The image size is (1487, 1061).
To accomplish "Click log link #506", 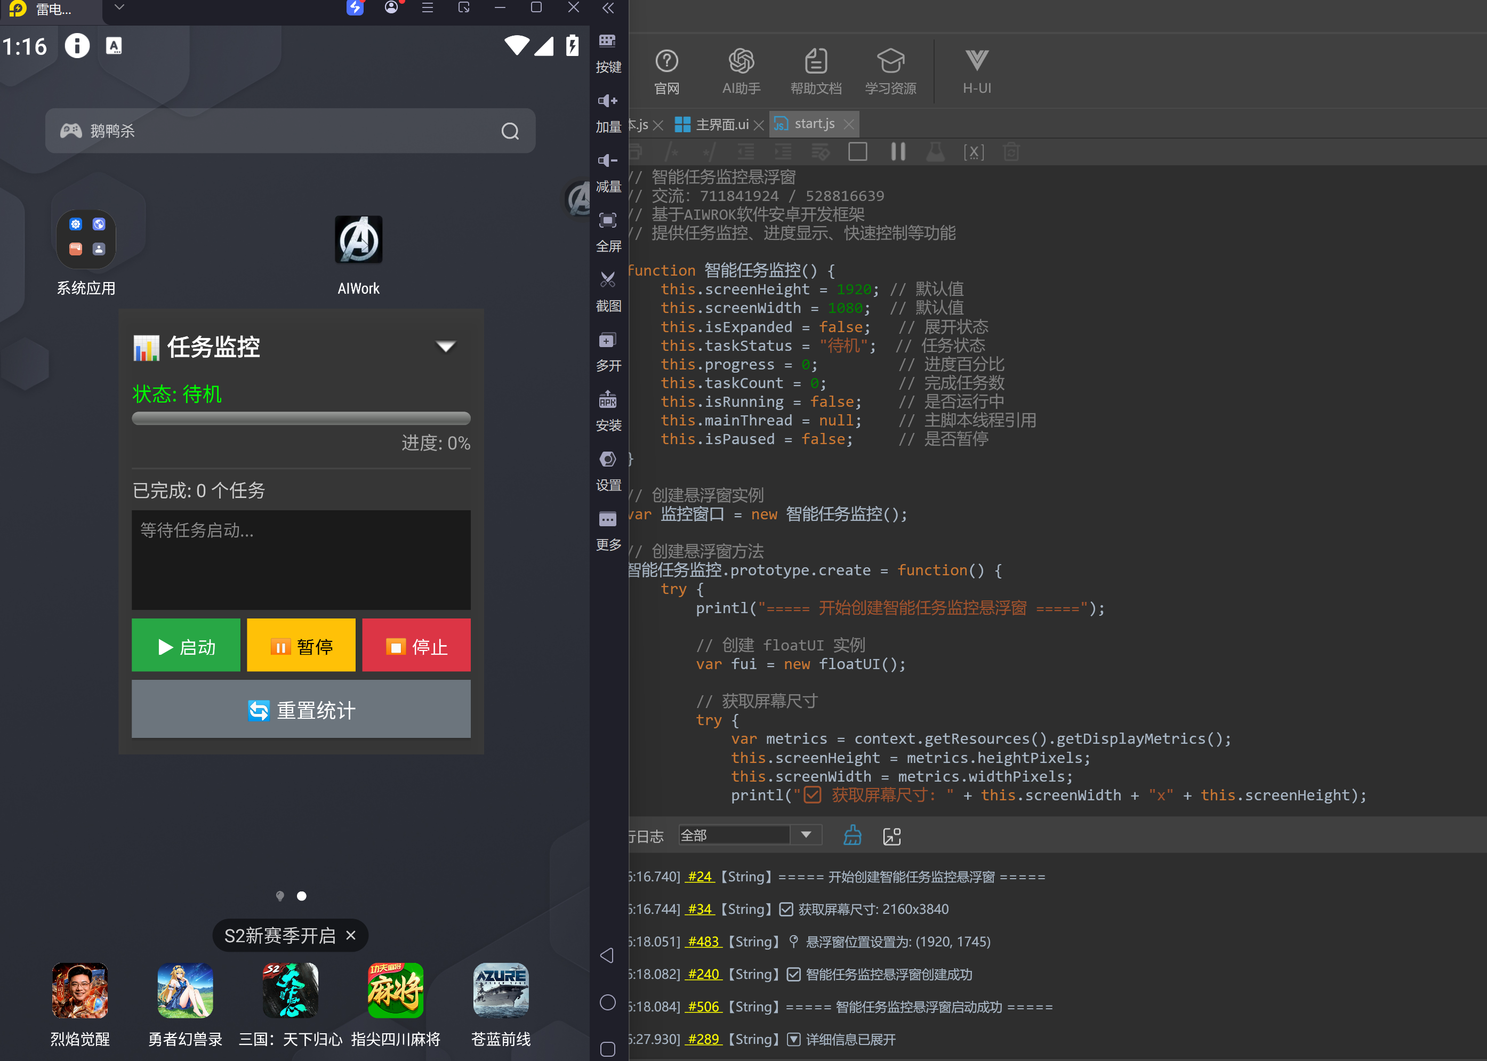I will [704, 1007].
